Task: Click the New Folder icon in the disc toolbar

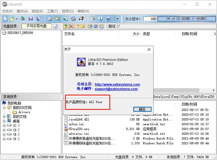Action: [x=77, y=26]
